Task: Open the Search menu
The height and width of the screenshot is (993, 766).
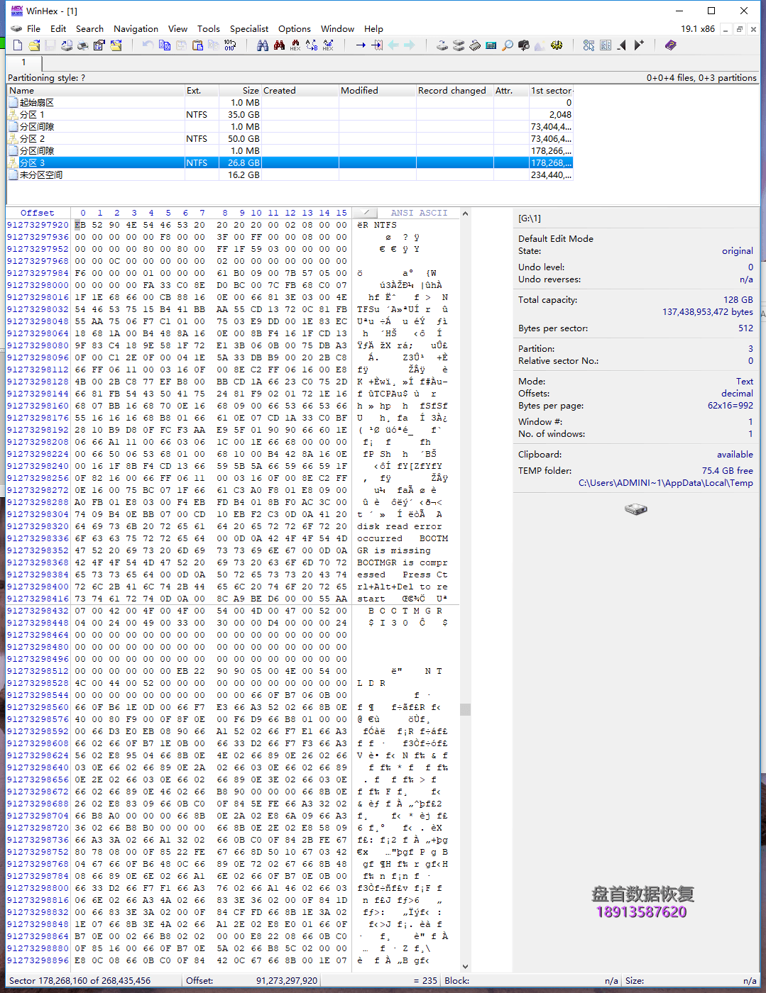Action: (89, 29)
